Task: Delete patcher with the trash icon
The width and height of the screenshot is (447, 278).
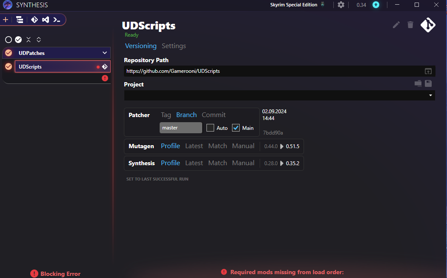Action: pyautogui.click(x=410, y=25)
